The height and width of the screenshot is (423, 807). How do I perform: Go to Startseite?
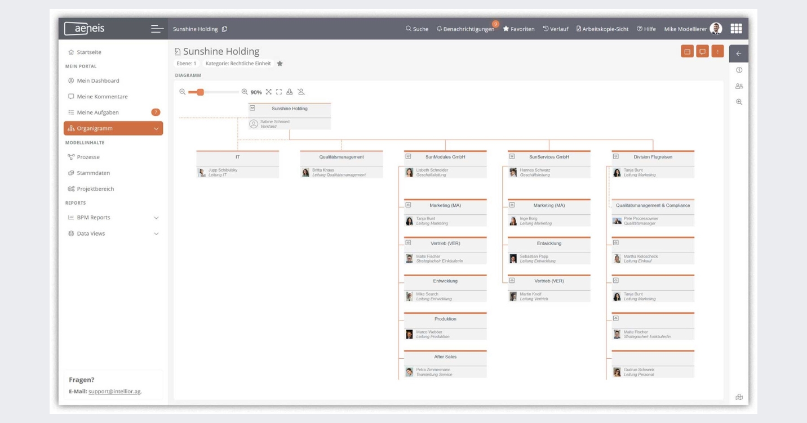tap(85, 52)
